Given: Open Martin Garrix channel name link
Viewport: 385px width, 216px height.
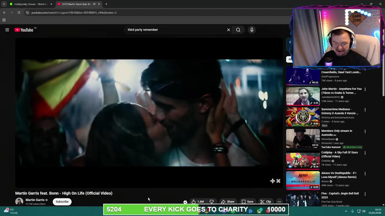Looking at the screenshot, I should point(35,200).
